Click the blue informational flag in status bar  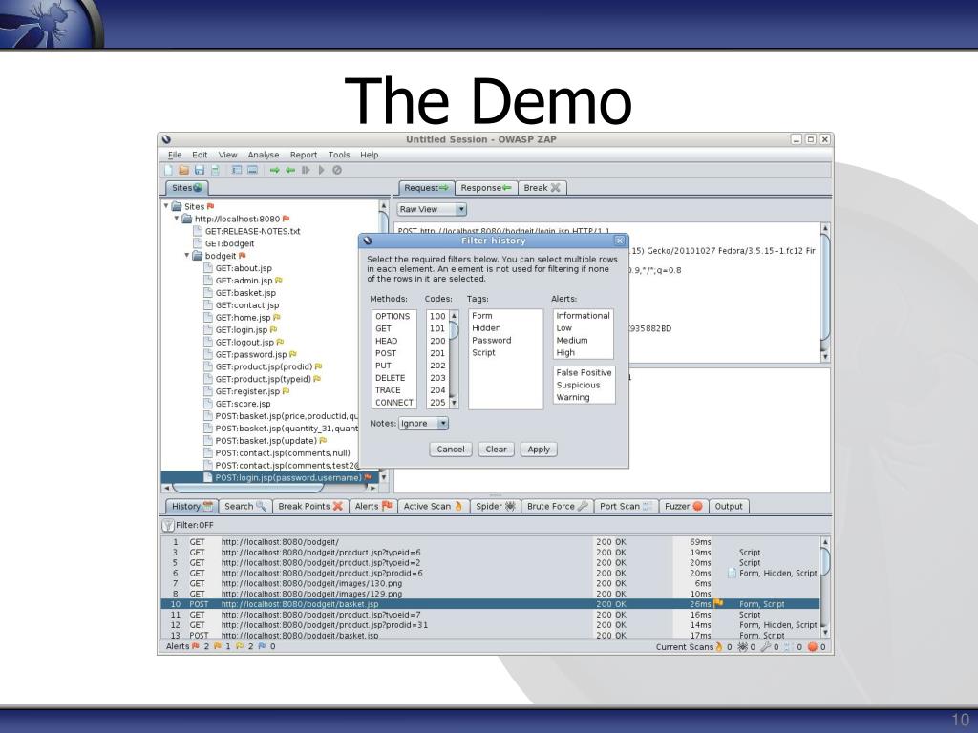[x=262, y=646]
